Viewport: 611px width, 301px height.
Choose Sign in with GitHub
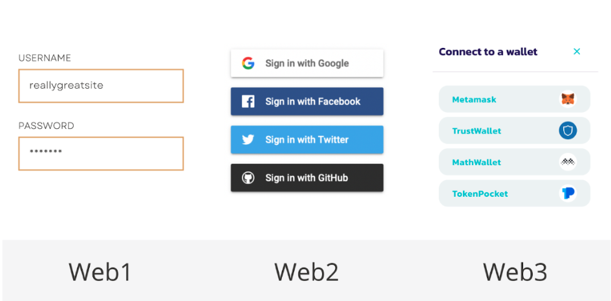307,178
